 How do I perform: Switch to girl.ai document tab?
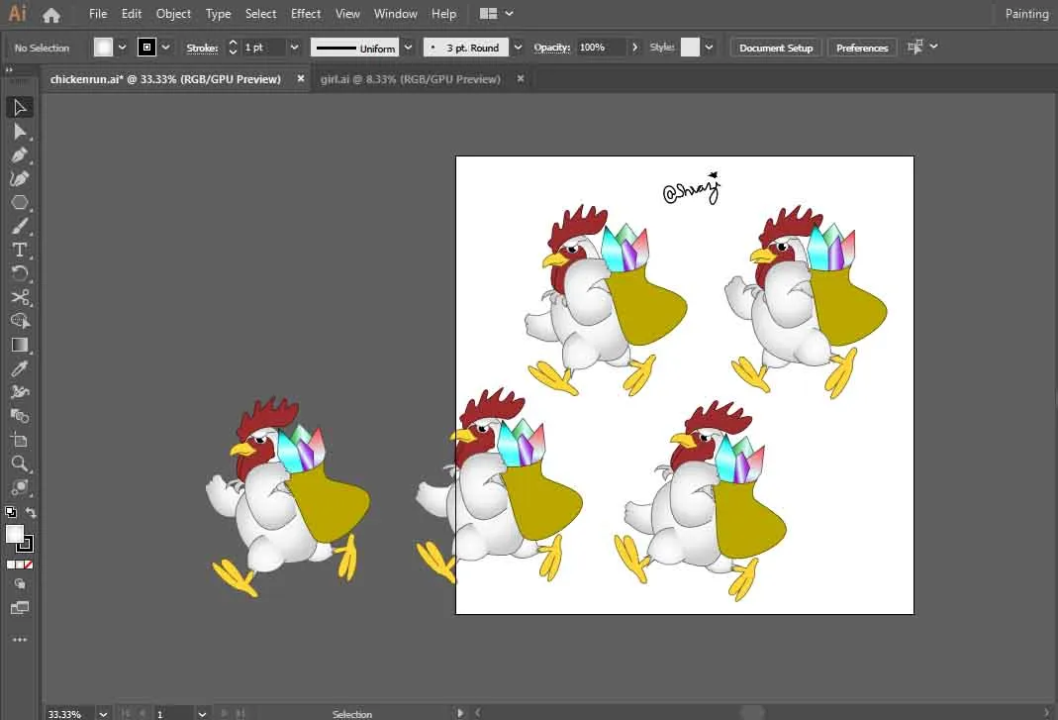click(x=411, y=79)
